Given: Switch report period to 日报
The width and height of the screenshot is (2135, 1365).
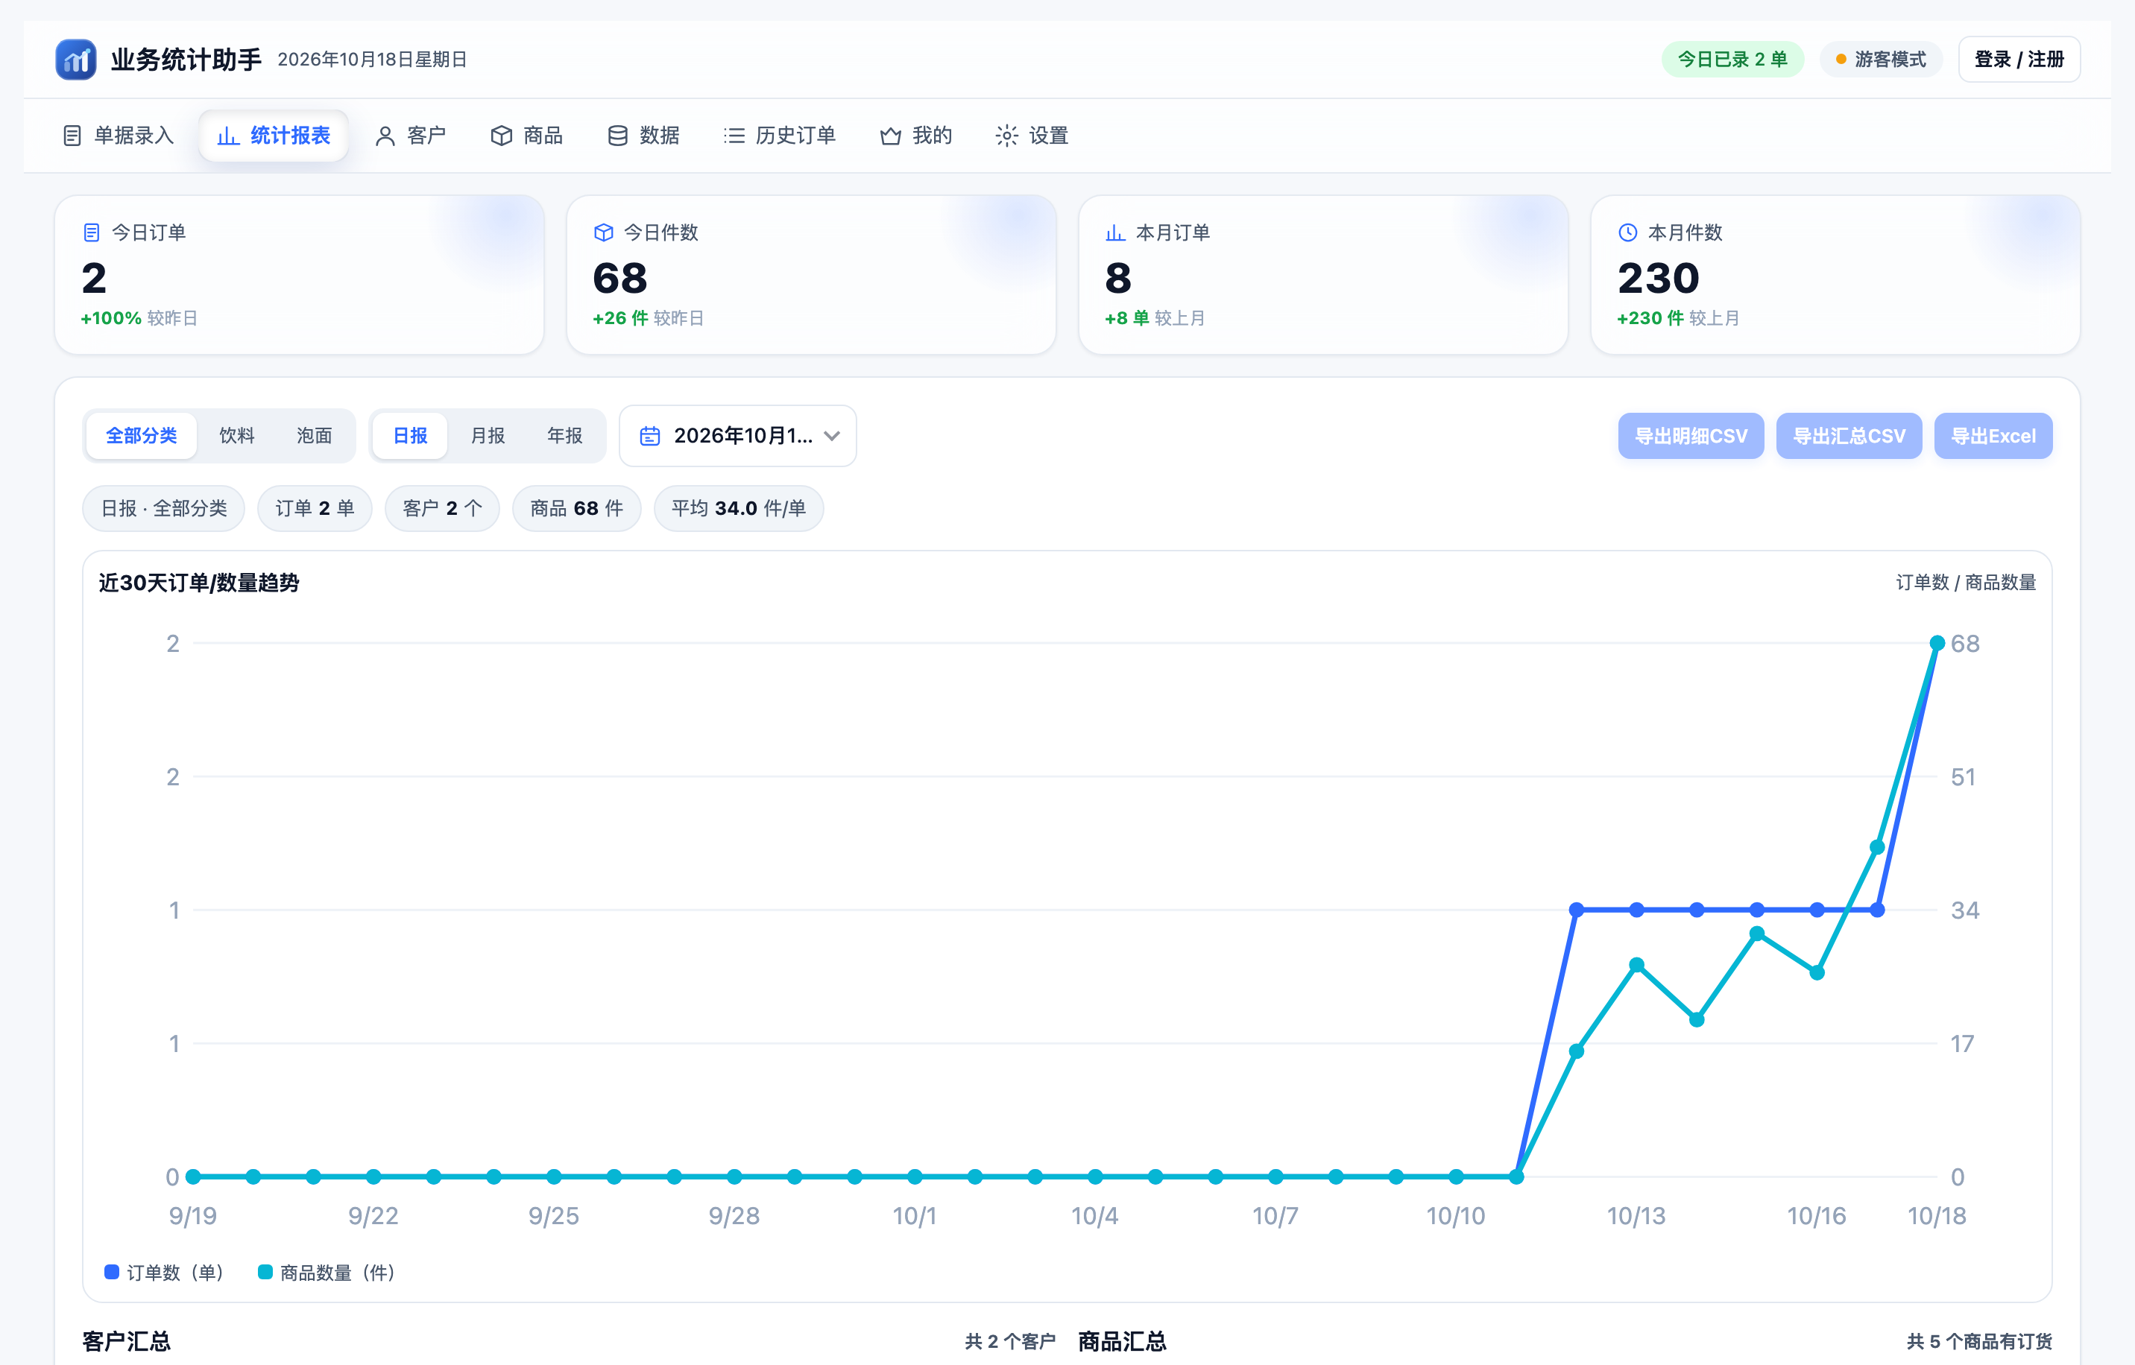Looking at the screenshot, I should pyautogui.click(x=411, y=436).
